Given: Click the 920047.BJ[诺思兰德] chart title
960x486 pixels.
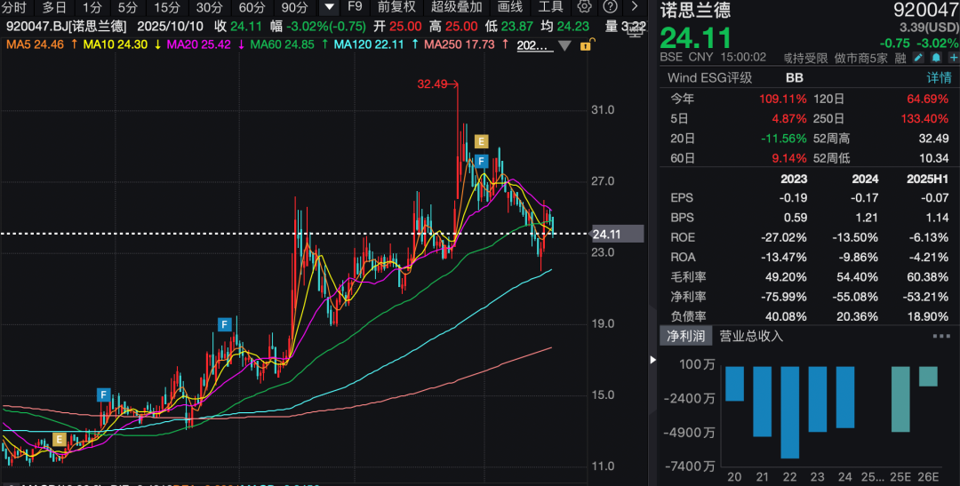Looking at the screenshot, I should pos(66,27).
